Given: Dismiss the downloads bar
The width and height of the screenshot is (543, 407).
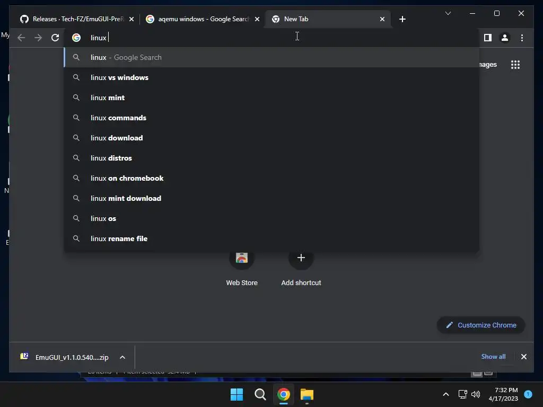Looking at the screenshot, I should pyautogui.click(x=523, y=357).
